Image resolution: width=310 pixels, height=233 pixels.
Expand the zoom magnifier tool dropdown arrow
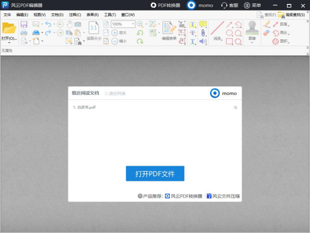pyautogui.click(x=146, y=24)
